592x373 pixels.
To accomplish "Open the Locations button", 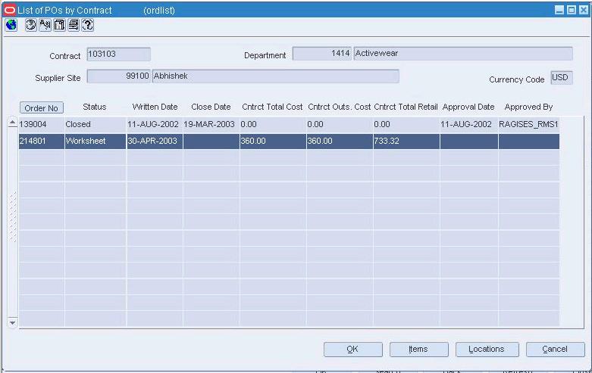I will (x=487, y=350).
